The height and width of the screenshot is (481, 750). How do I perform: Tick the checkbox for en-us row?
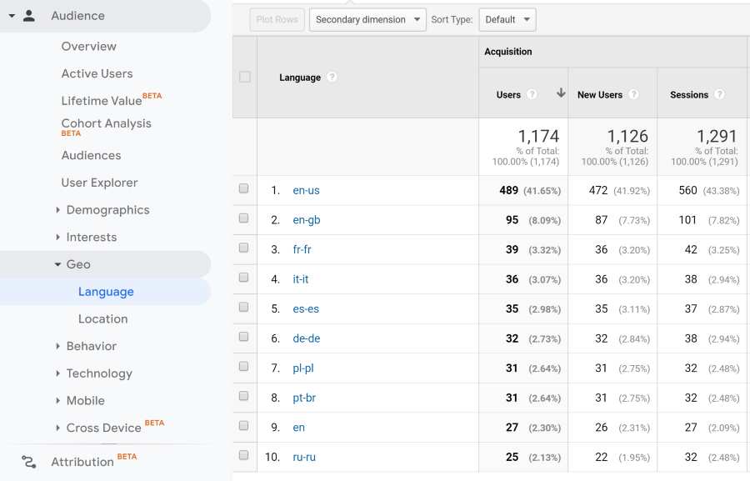coord(244,189)
